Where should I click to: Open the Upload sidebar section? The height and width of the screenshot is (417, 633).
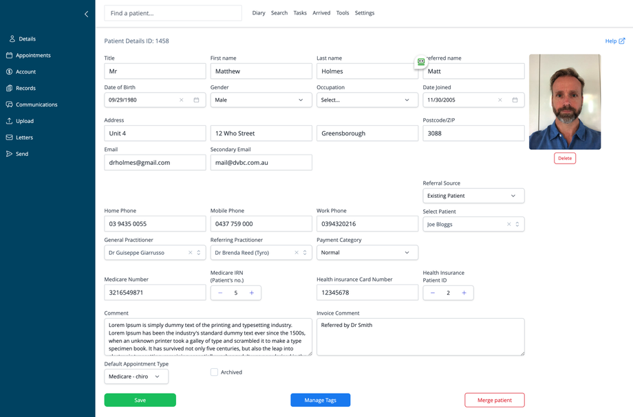(x=24, y=122)
